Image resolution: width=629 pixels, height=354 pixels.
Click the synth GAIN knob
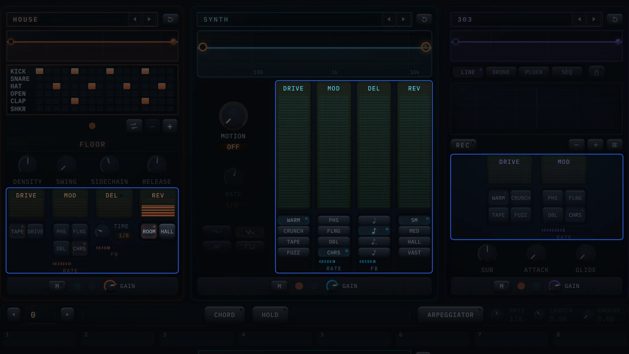(x=332, y=286)
